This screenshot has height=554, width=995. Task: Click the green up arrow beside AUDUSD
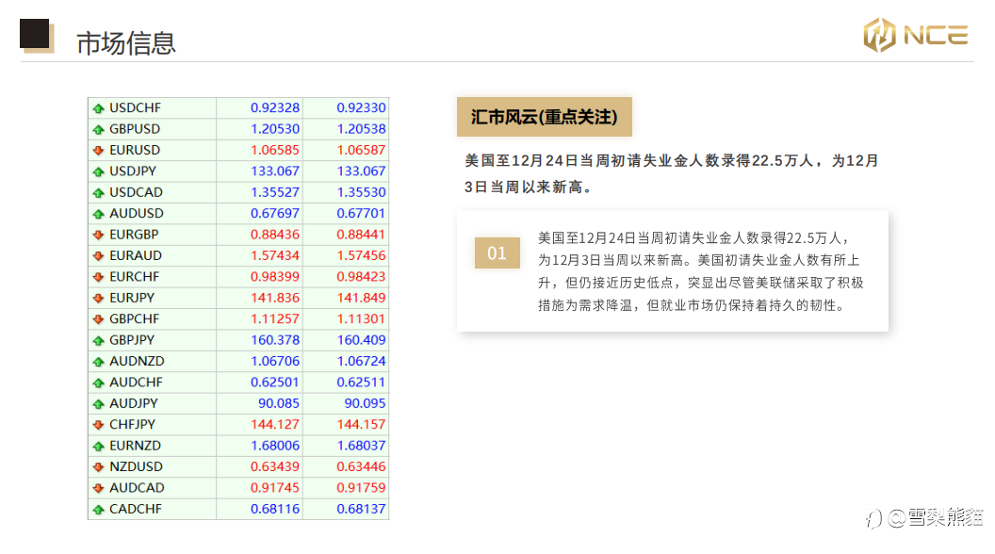pyautogui.click(x=98, y=214)
